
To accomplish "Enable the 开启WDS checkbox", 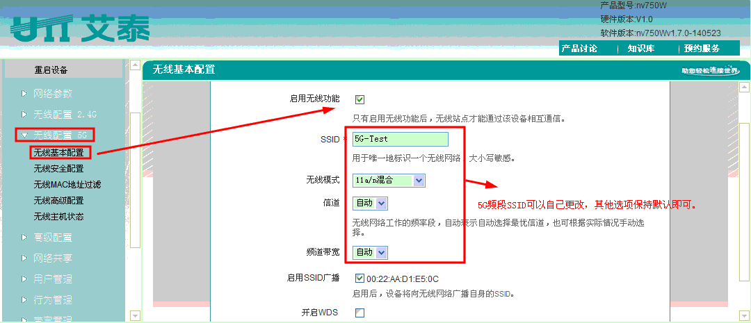I will pyautogui.click(x=360, y=313).
